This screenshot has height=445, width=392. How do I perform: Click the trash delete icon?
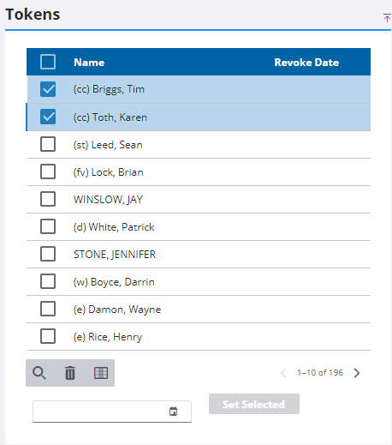[70, 373]
